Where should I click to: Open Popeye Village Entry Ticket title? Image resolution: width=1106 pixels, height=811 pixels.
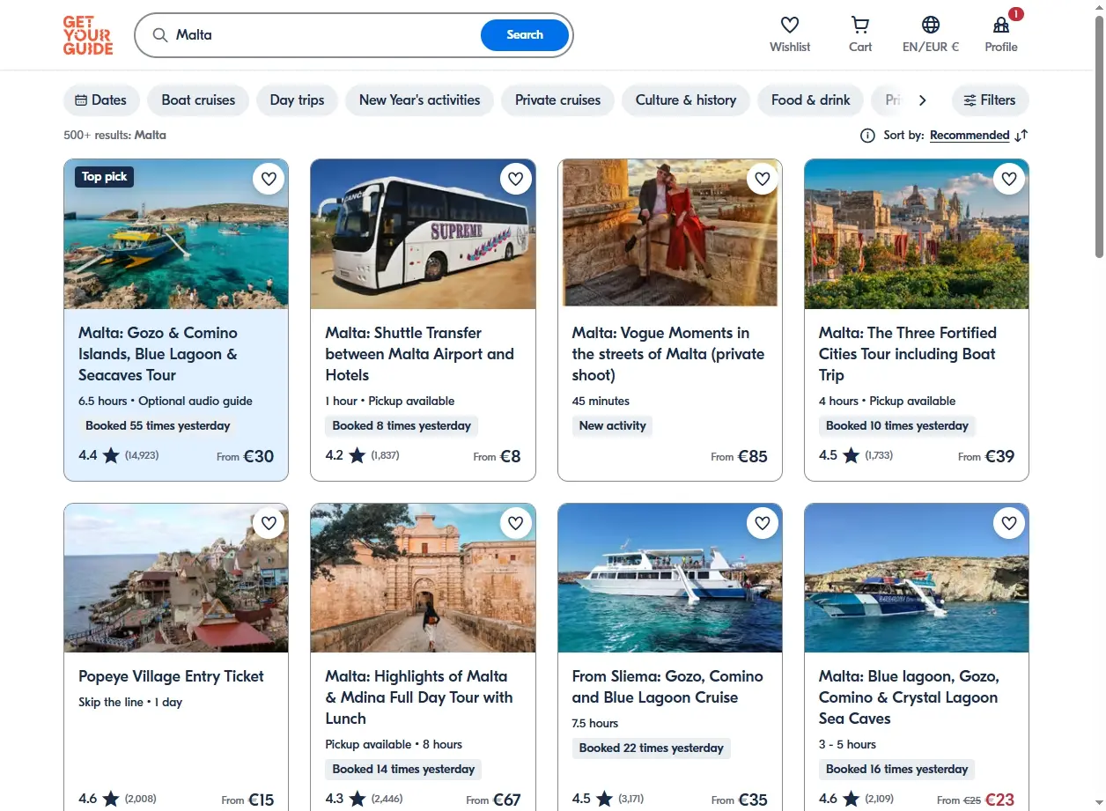point(171,676)
